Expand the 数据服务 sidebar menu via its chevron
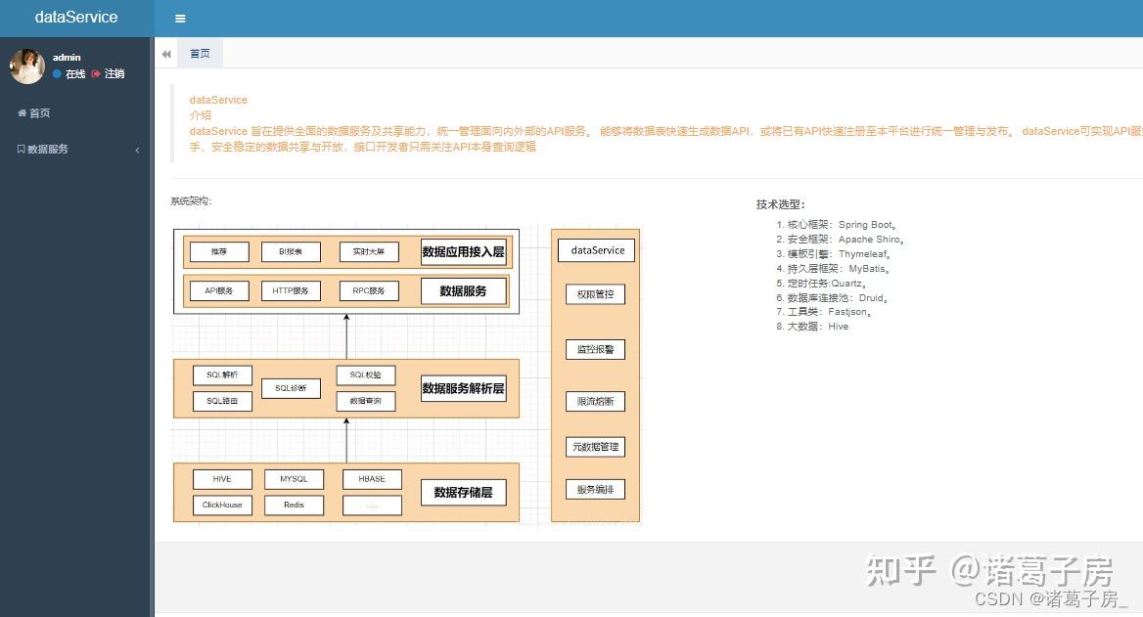The width and height of the screenshot is (1143, 617). click(x=138, y=150)
